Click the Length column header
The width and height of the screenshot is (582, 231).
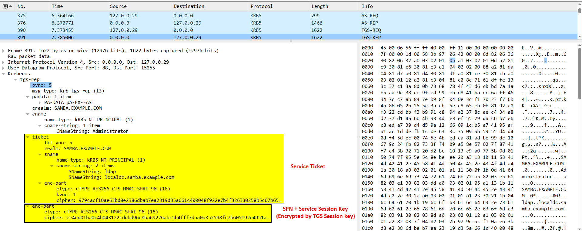tap(320, 6)
